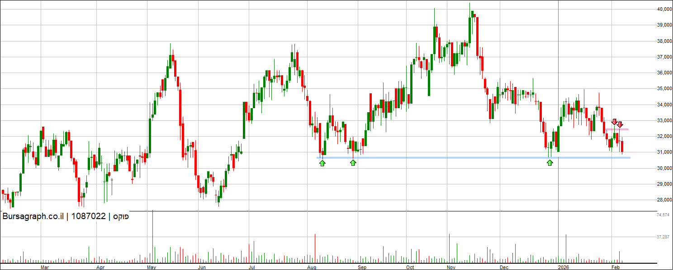This screenshot has width=673, height=270.
Task: Select the 32,000 price level label
Action: (x=664, y=137)
